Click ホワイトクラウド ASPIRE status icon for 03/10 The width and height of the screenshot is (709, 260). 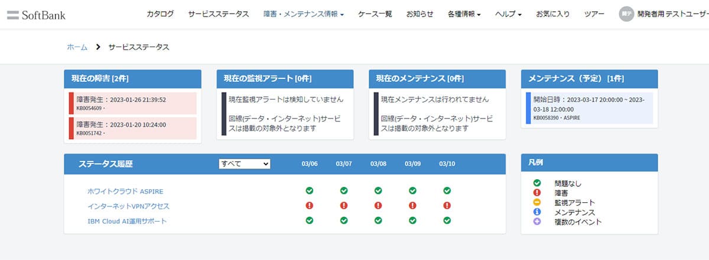pyautogui.click(x=447, y=190)
